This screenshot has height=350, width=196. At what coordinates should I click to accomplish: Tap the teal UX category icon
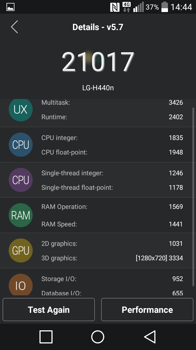pyautogui.click(x=21, y=110)
